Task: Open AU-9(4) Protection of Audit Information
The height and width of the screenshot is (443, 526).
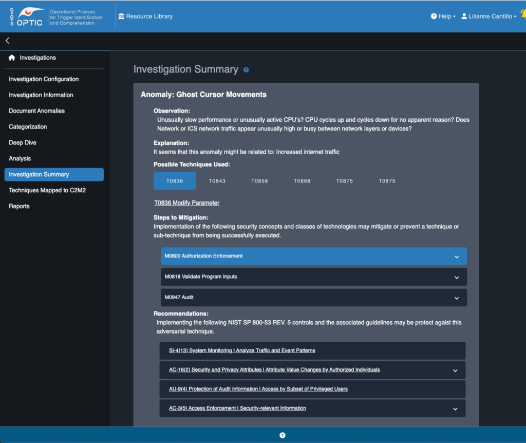Action: pos(258,389)
